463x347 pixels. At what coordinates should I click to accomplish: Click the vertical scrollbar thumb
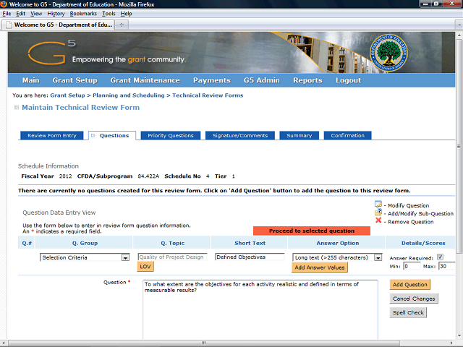click(x=459, y=147)
